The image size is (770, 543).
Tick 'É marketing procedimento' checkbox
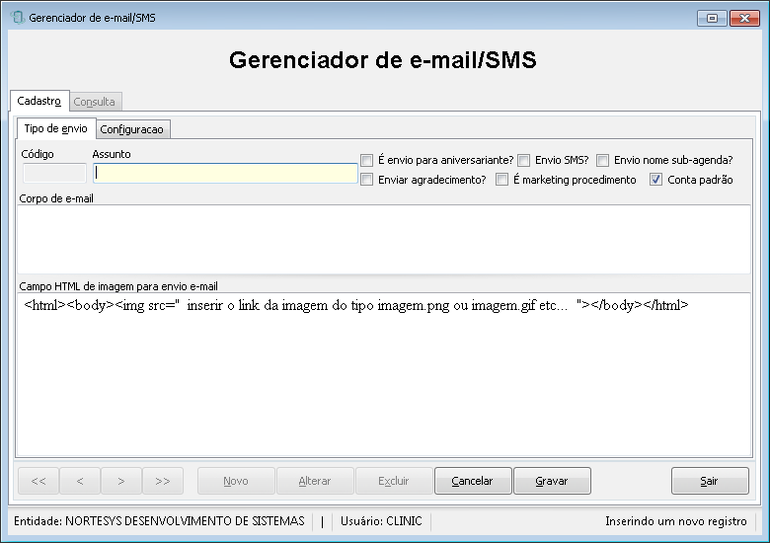pyautogui.click(x=501, y=180)
